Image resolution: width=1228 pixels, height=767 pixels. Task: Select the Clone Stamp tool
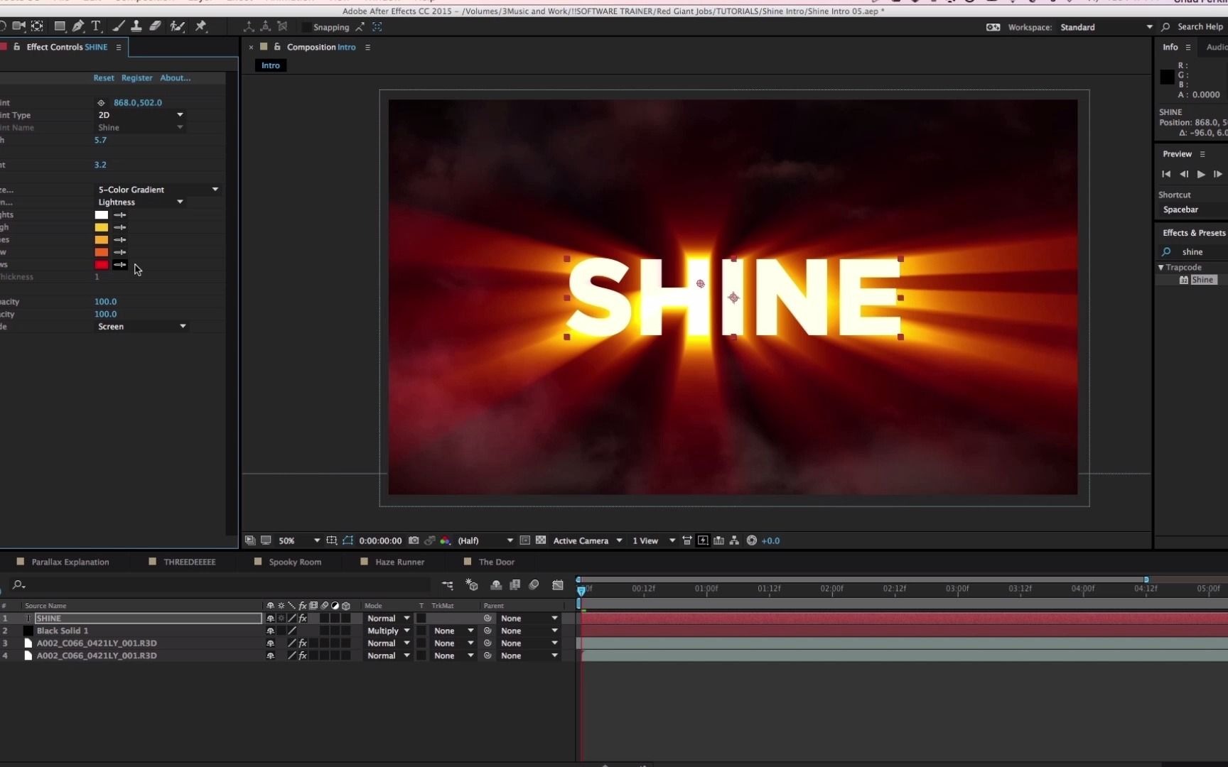(136, 26)
